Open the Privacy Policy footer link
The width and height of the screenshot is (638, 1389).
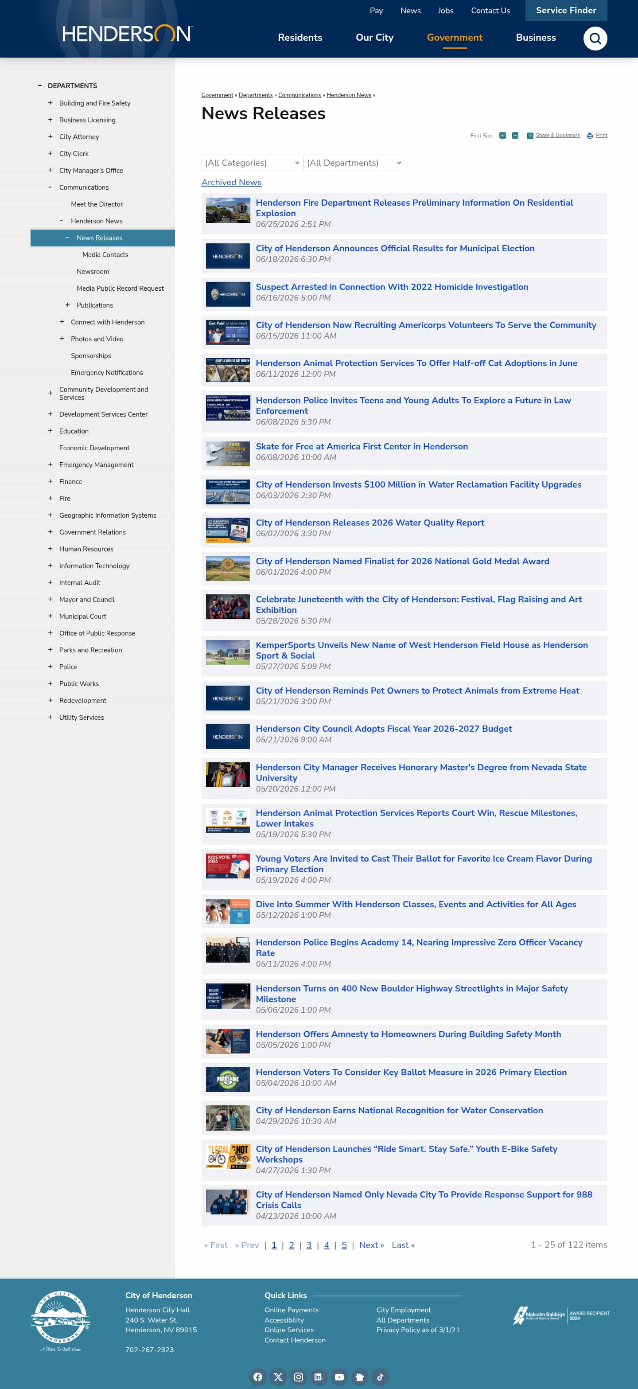[418, 1330]
